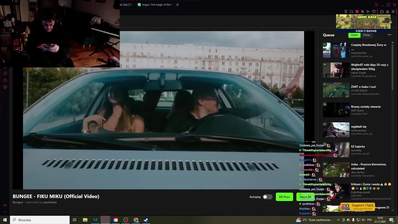The height and width of the screenshot is (224, 398).
Task: Open queue options three-dot menu
Action: point(389,35)
